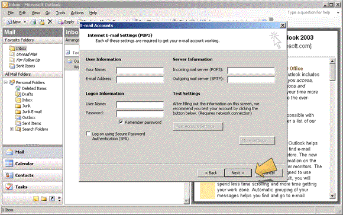Screen dimensions: 343x215
Task: Collapse the Personal Folders tree
Action: 6,82
